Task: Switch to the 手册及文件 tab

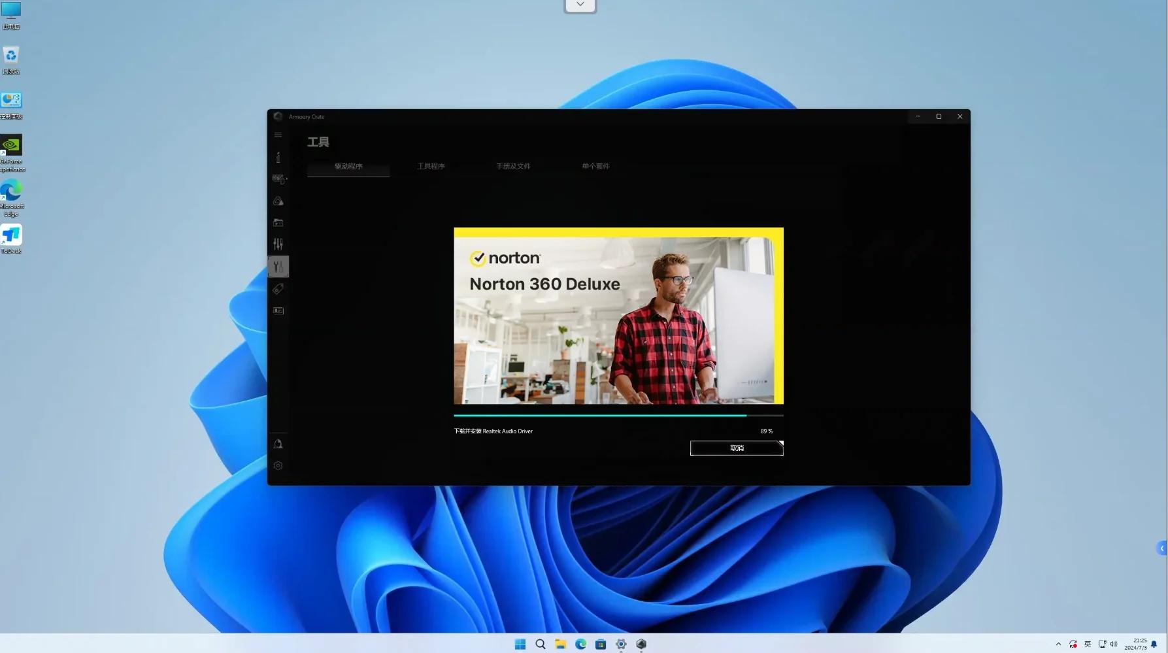Action: point(513,166)
